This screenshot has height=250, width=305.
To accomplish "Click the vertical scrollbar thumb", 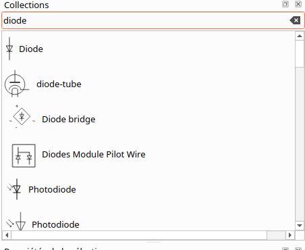I will pos(300,53).
